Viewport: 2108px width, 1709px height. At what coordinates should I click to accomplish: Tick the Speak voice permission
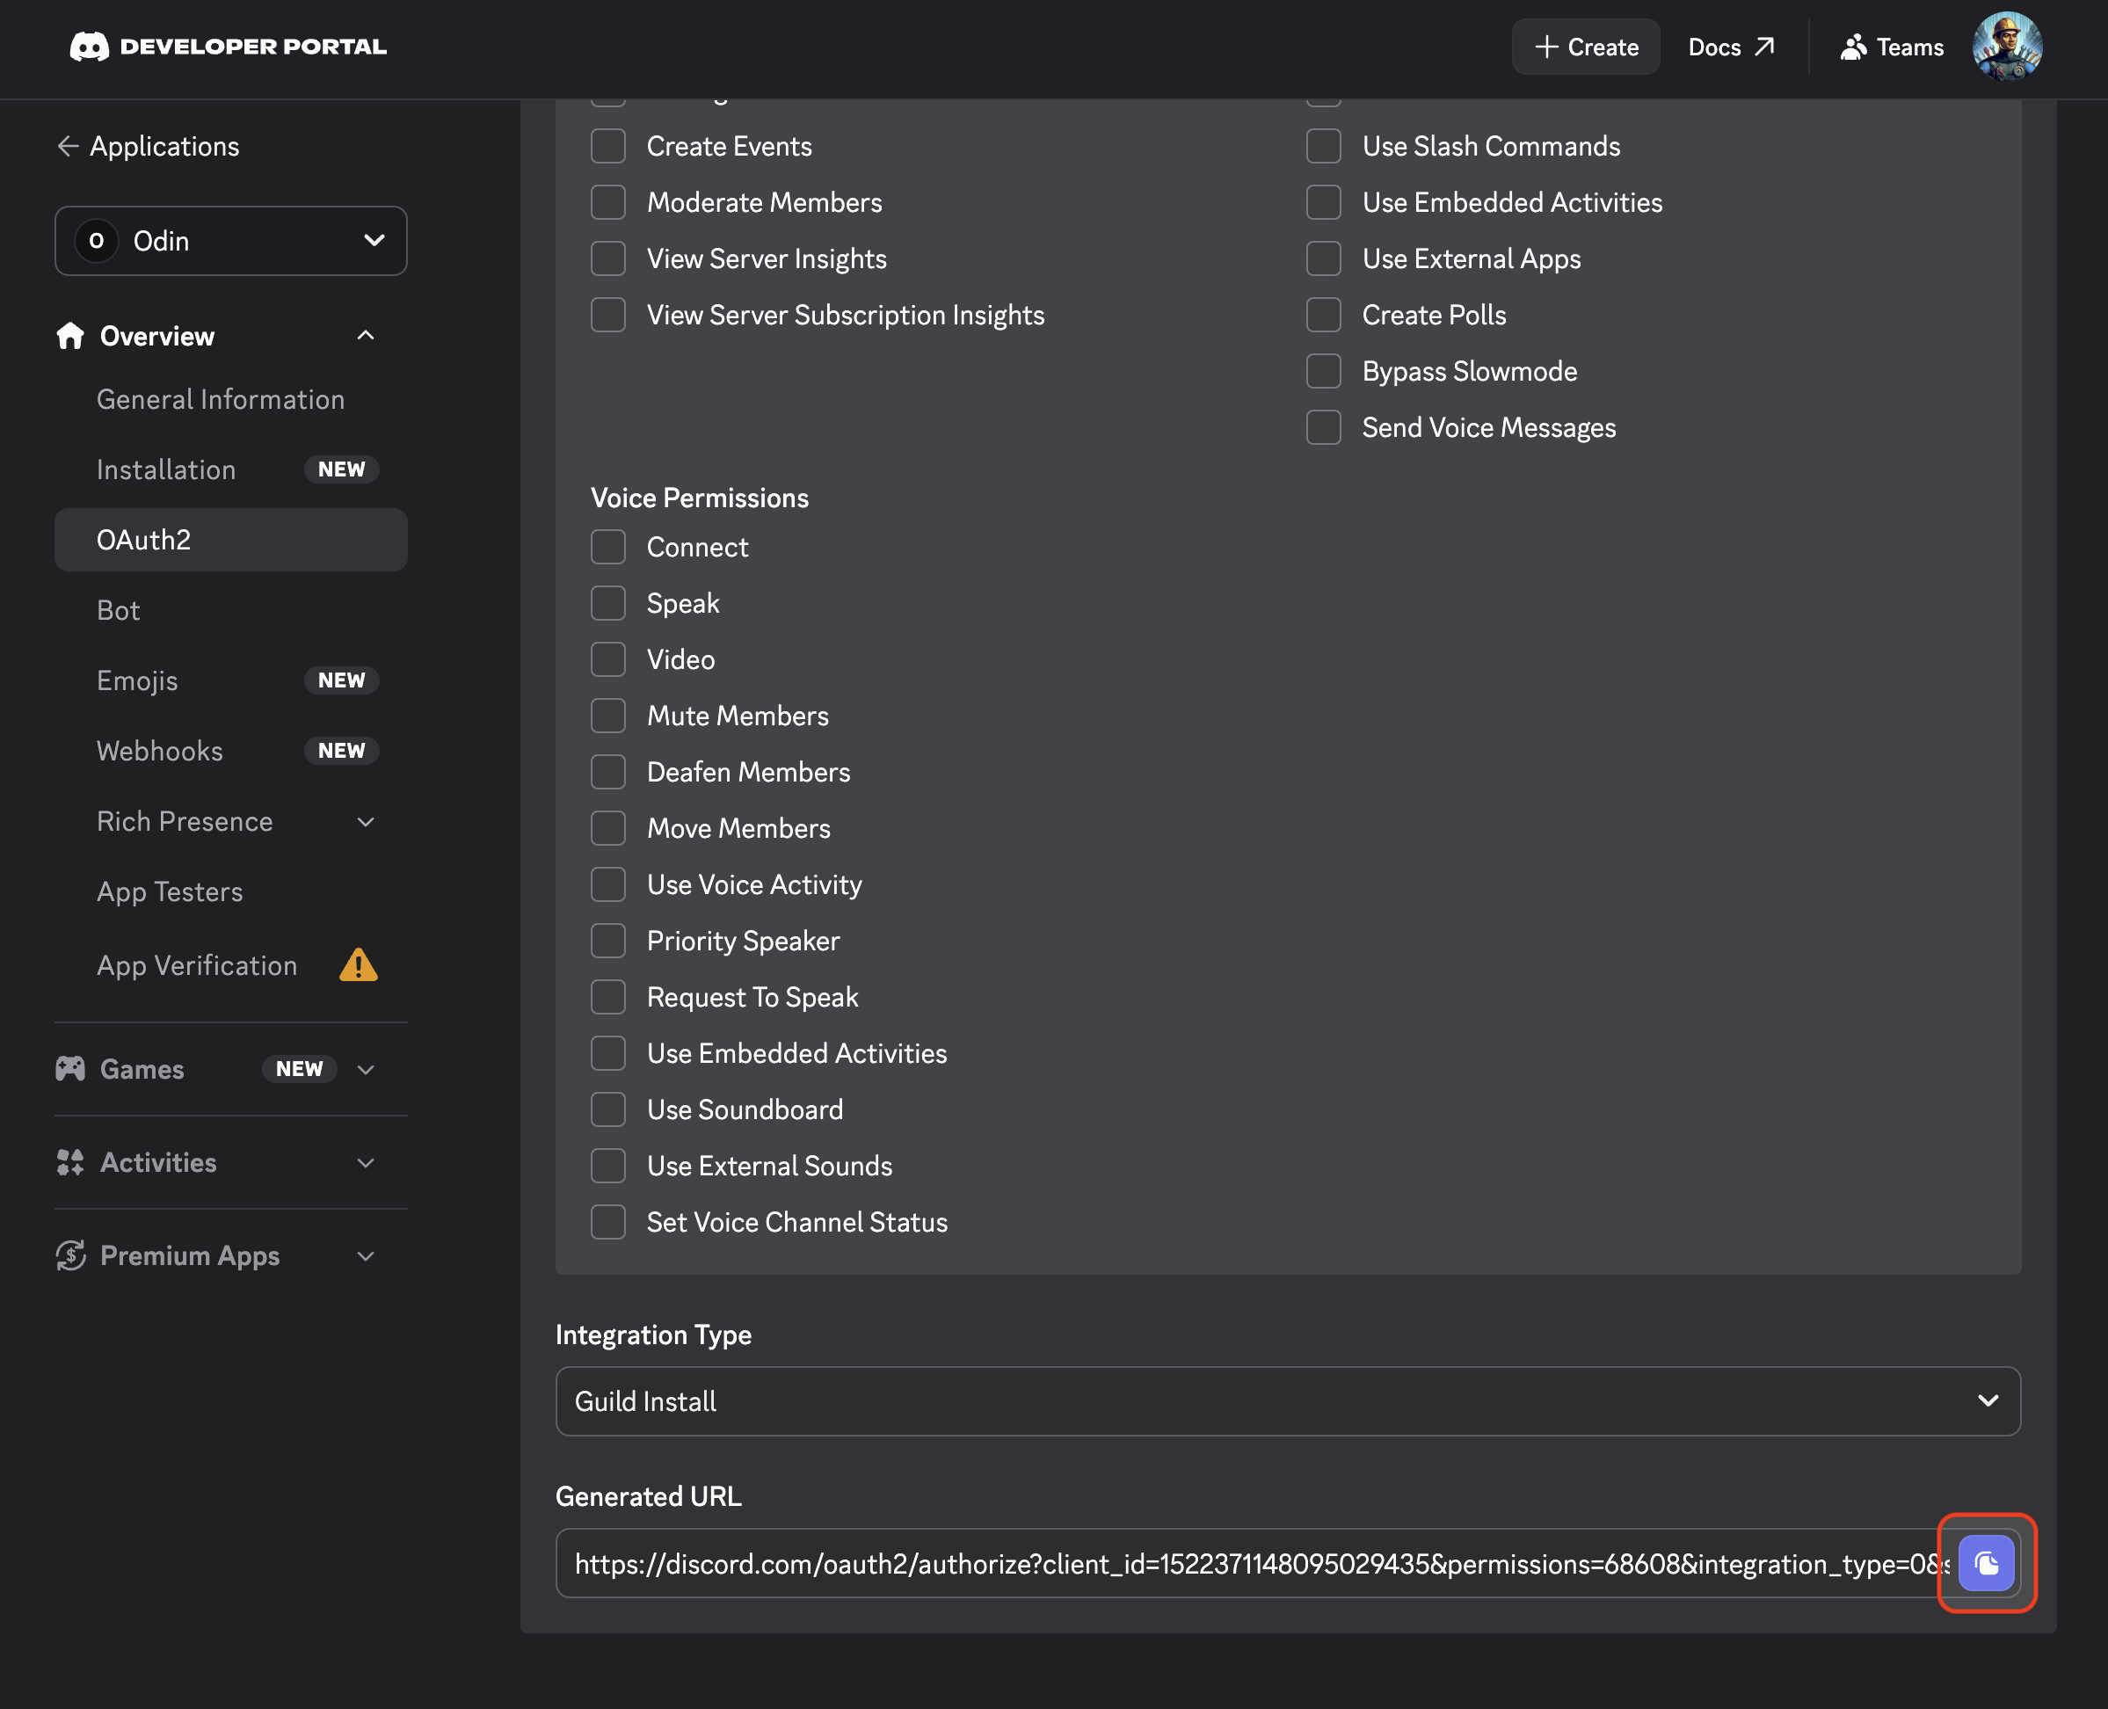pos(608,603)
